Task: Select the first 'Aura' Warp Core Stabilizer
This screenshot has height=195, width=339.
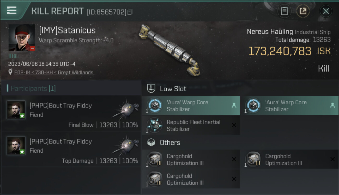Action: pos(191,106)
